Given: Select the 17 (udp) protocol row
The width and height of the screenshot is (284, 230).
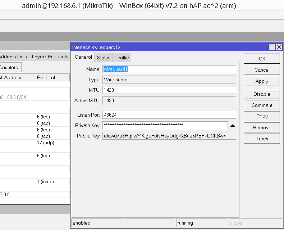Looking at the screenshot, I should 35,143.
